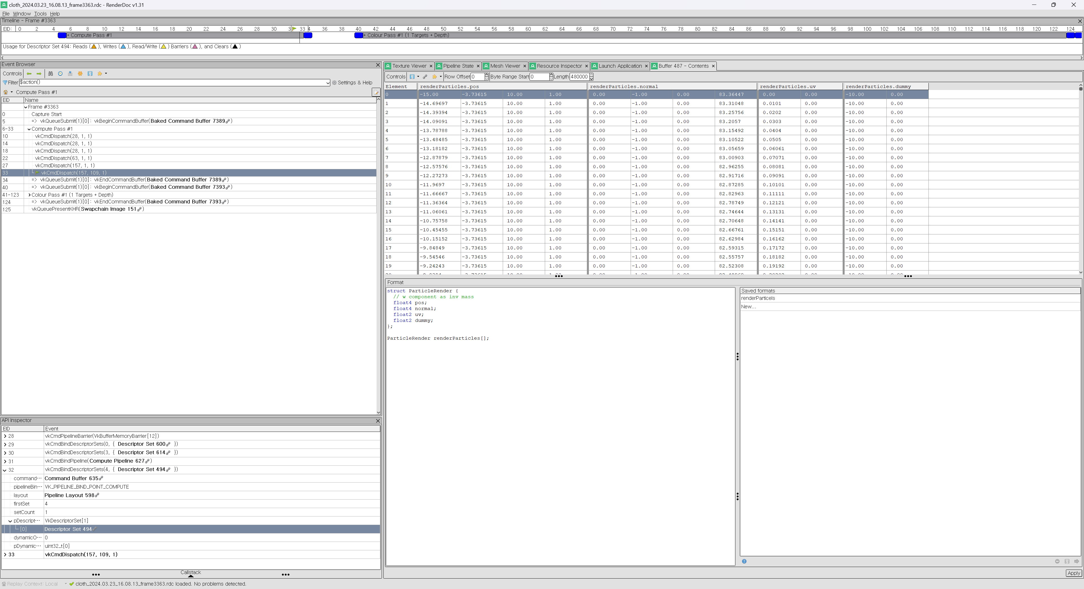Click the link icon after Pipeline Layout 598
This screenshot has height=589, width=1084.
[x=97, y=495]
